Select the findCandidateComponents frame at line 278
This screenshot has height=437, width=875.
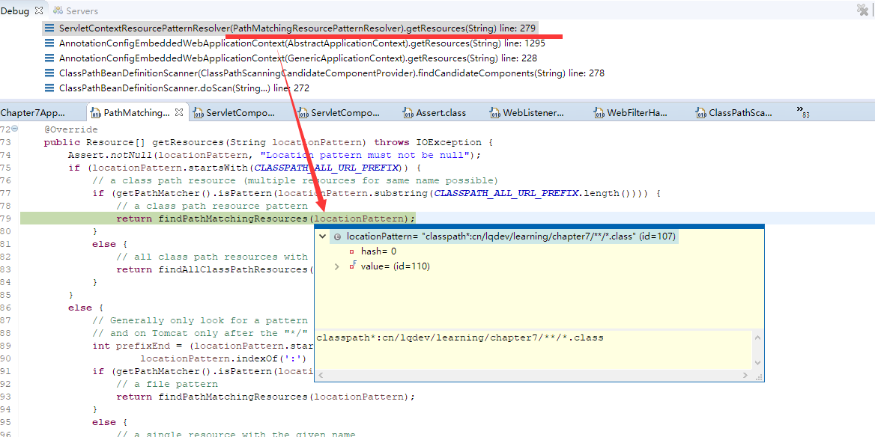coord(330,73)
